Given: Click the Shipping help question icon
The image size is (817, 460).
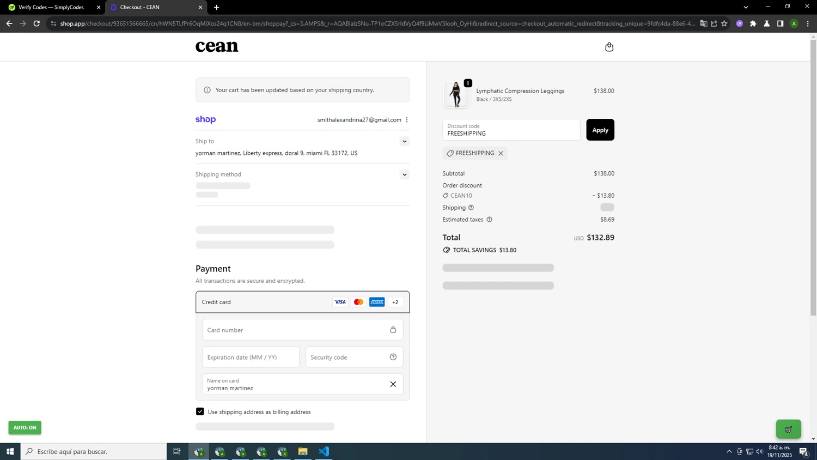Looking at the screenshot, I should click(471, 208).
